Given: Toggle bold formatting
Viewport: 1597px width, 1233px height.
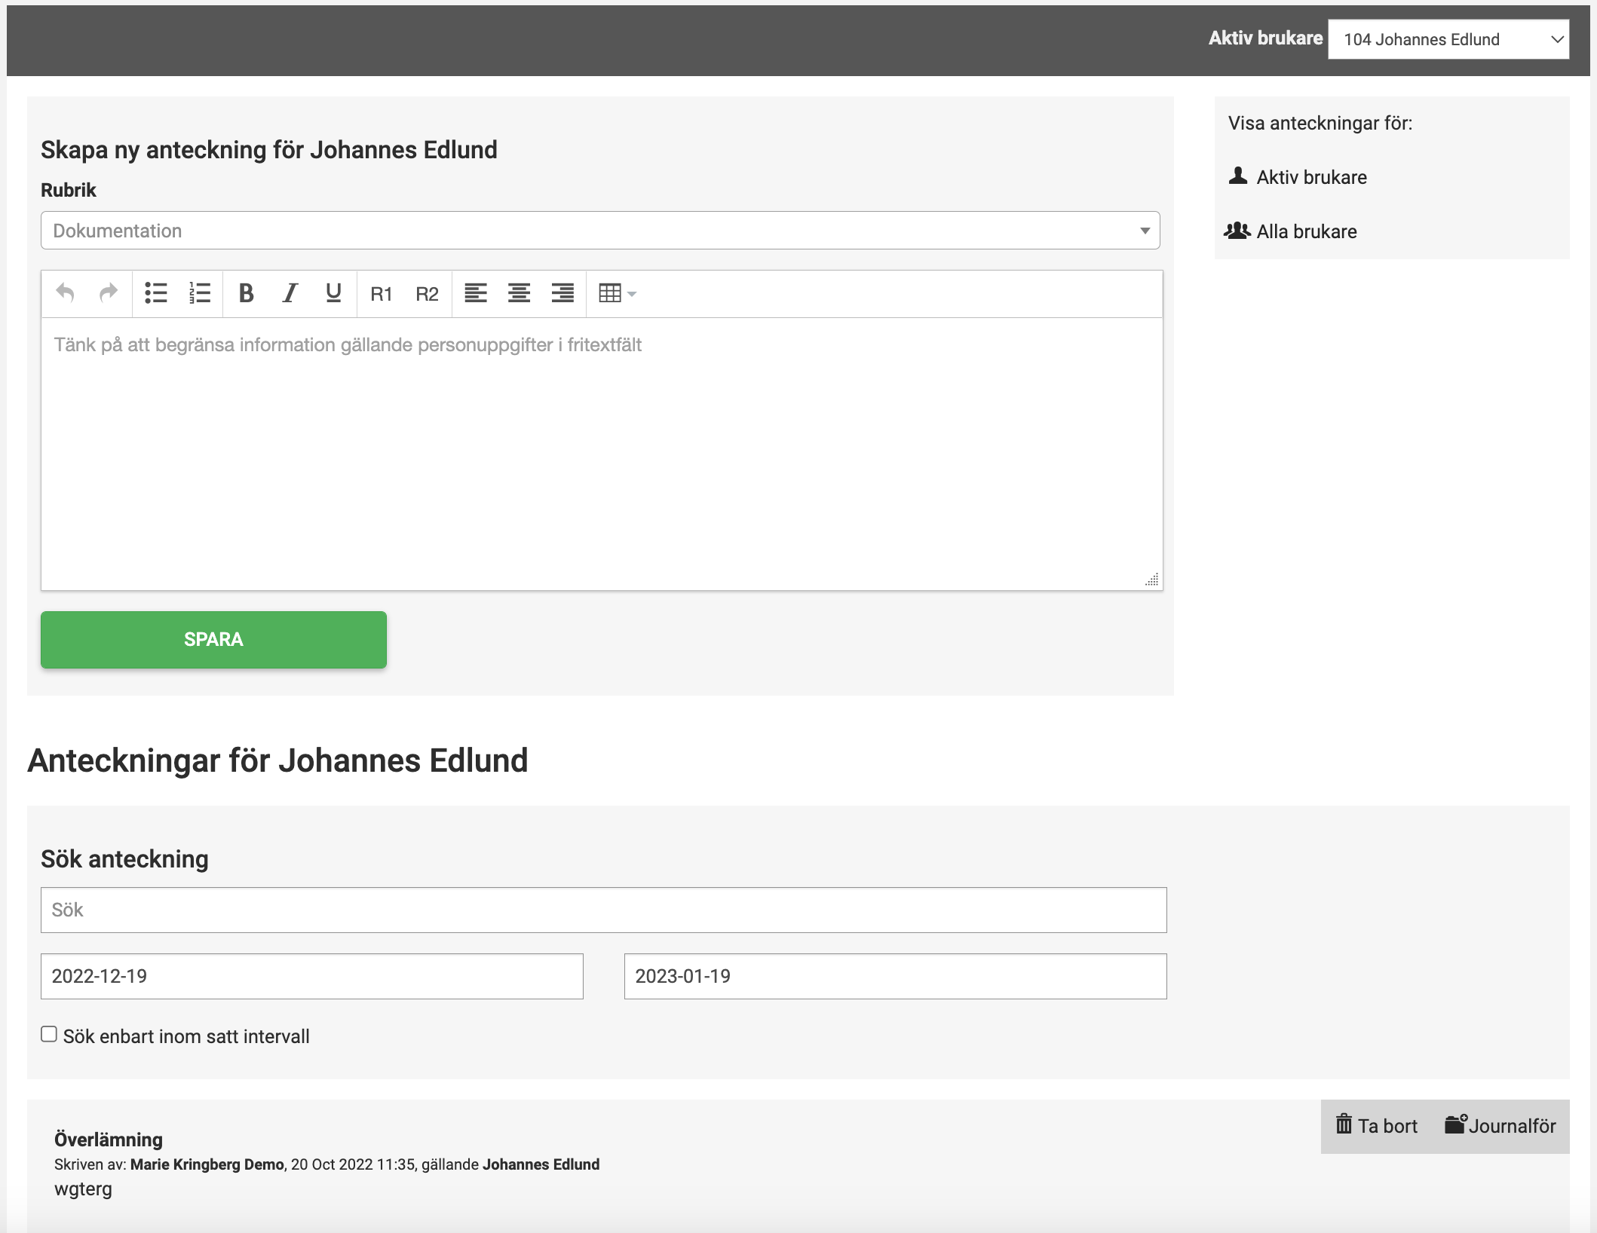Looking at the screenshot, I should [246, 293].
